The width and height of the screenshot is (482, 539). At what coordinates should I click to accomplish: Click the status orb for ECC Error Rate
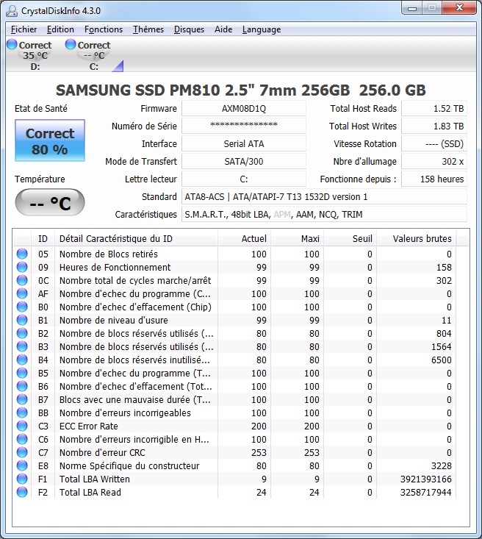[22, 426]
